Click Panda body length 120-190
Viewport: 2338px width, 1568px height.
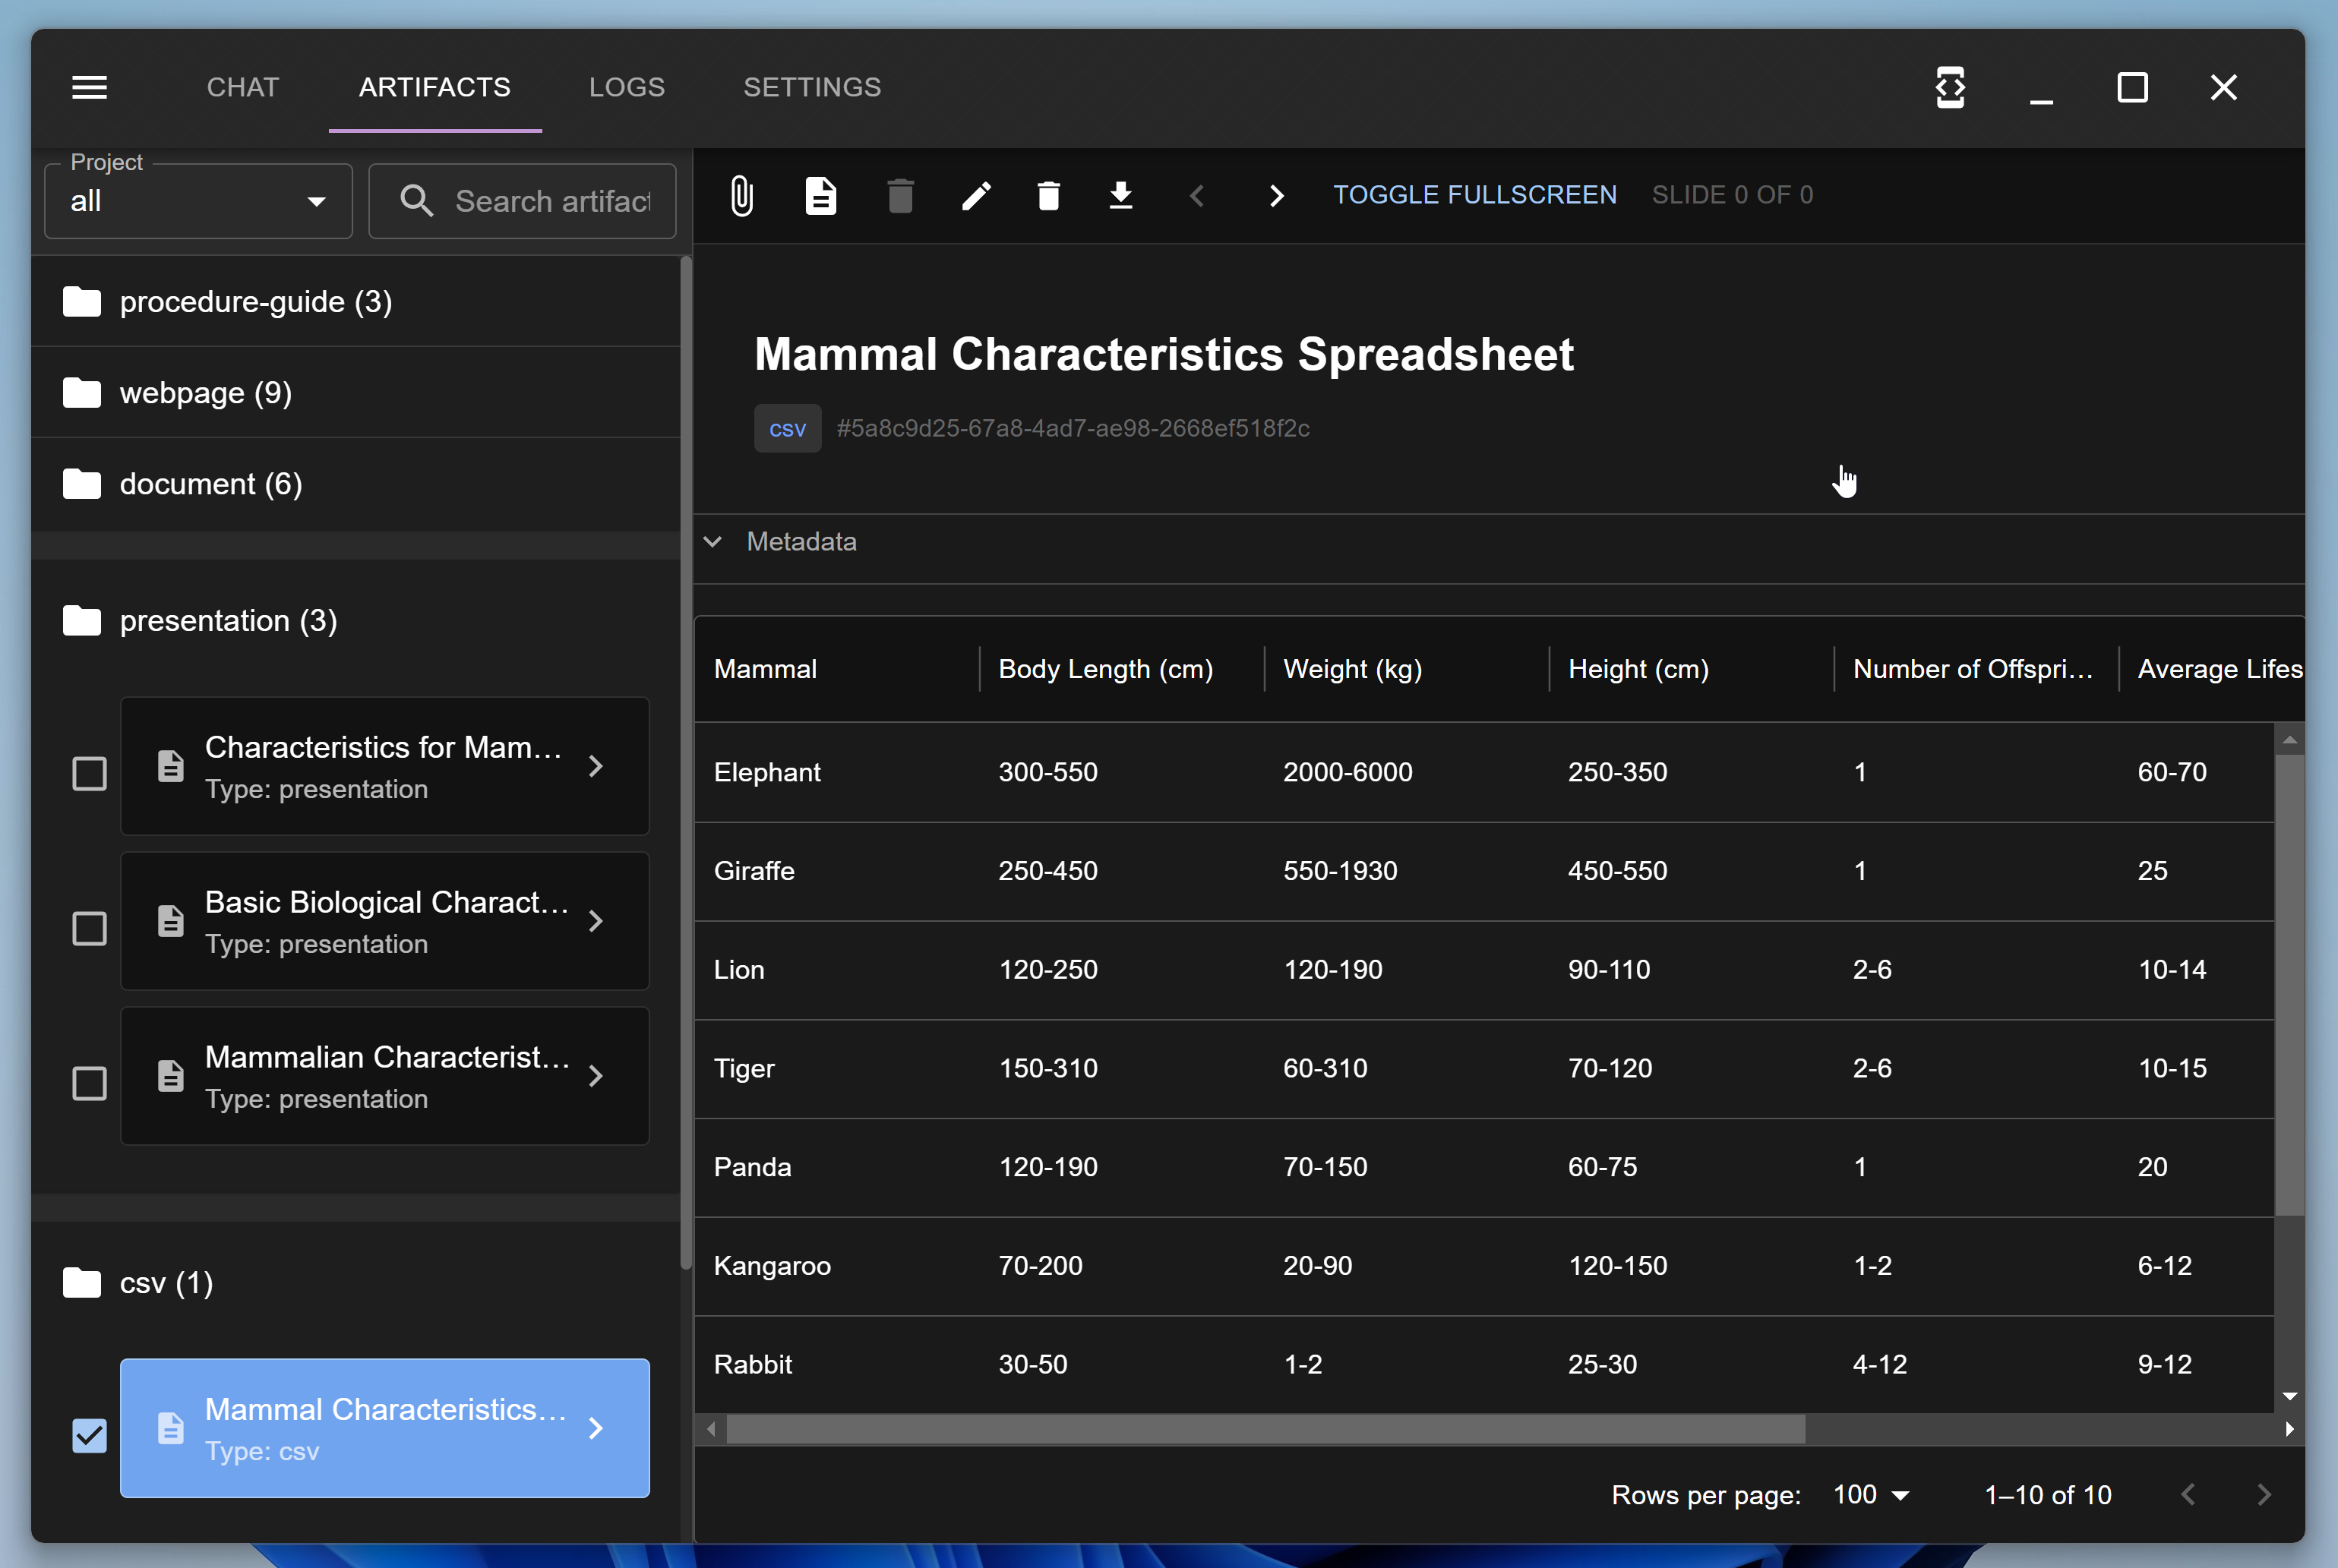tap(1047, 1166)
